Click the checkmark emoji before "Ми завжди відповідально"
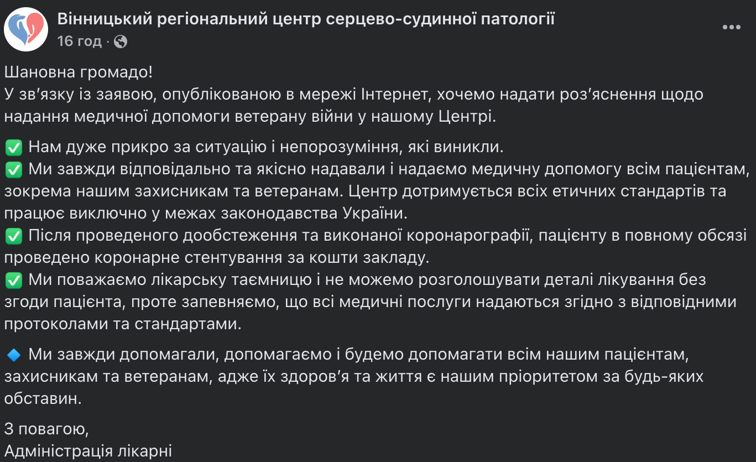The image size is (756, 462). pyautogui.click(x=13, y=169)
